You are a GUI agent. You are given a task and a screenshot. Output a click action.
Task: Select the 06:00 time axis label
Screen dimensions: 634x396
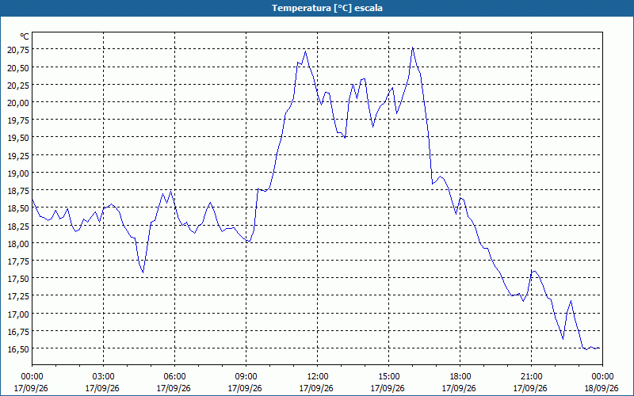(174, 376)
